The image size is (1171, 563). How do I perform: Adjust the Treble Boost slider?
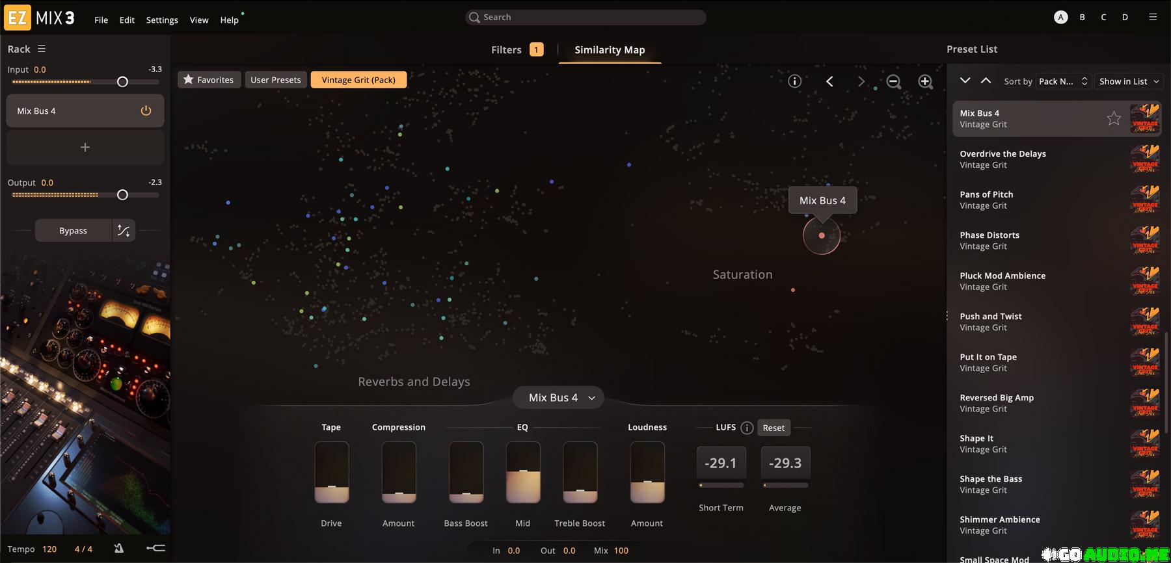tap(580, 473)
